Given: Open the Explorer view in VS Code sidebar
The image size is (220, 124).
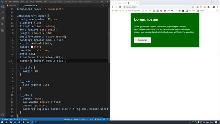Looking at the screenshot, I should [x=3, y=6].
